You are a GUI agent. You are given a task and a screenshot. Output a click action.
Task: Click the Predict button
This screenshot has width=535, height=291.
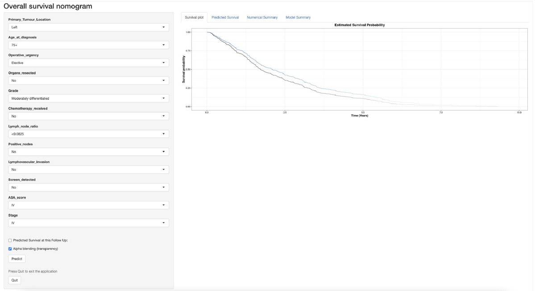(x=17, y=259)
